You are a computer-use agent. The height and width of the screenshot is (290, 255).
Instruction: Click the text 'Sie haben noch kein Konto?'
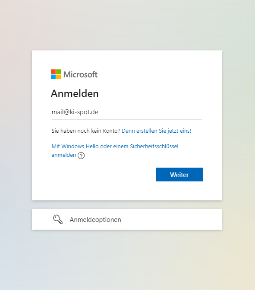tap(86, 131)
